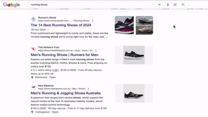This screenshot has width=208, height=117.
Task: Click into the 'running shoes' search field
Action: [93, 5]
